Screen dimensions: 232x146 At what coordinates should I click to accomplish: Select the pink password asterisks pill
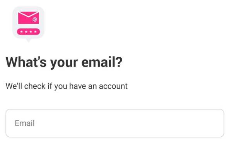(28, 32)
